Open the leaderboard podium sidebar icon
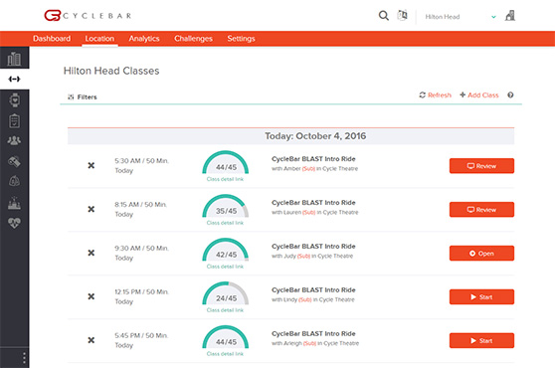555x368 pixels. 14,203
